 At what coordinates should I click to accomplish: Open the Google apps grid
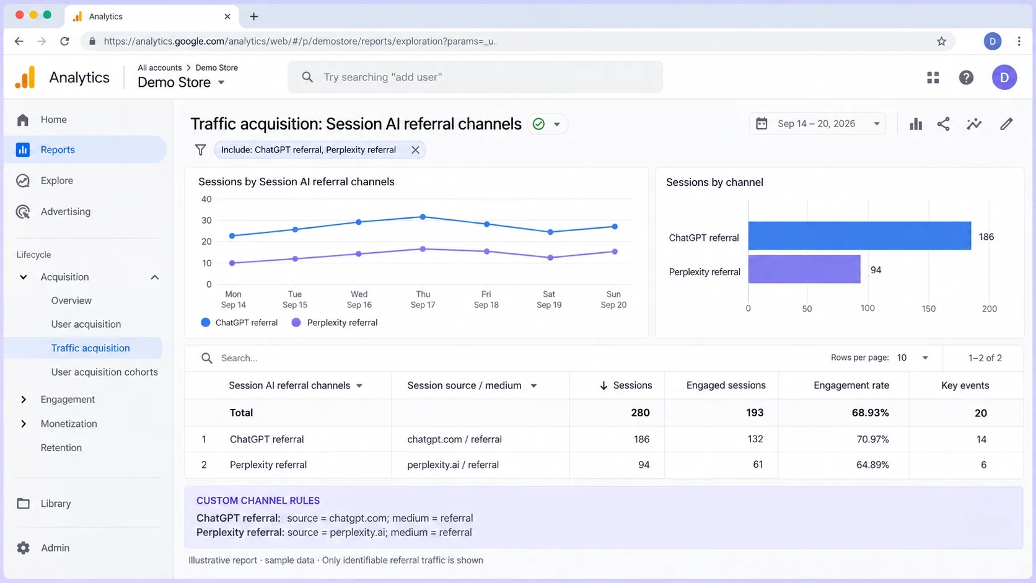click(933, 77)
